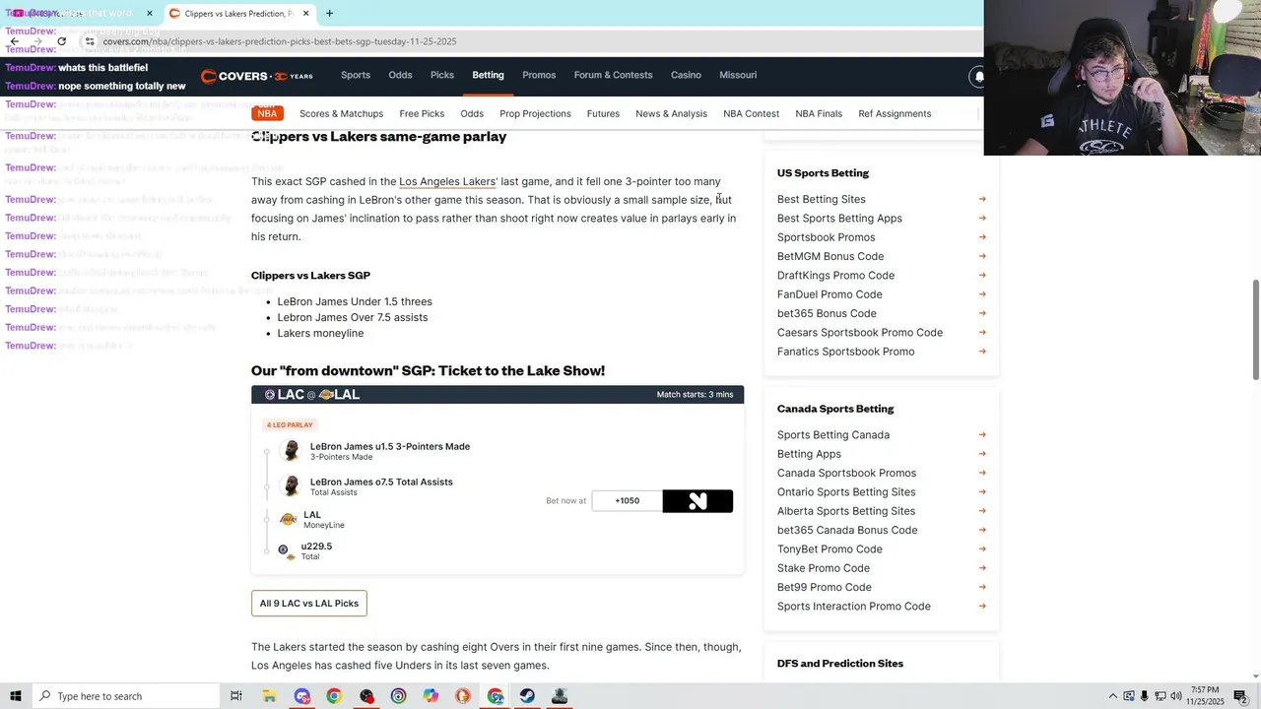
Task: Click the arrow next to Betting Apps
Action: 982,454
